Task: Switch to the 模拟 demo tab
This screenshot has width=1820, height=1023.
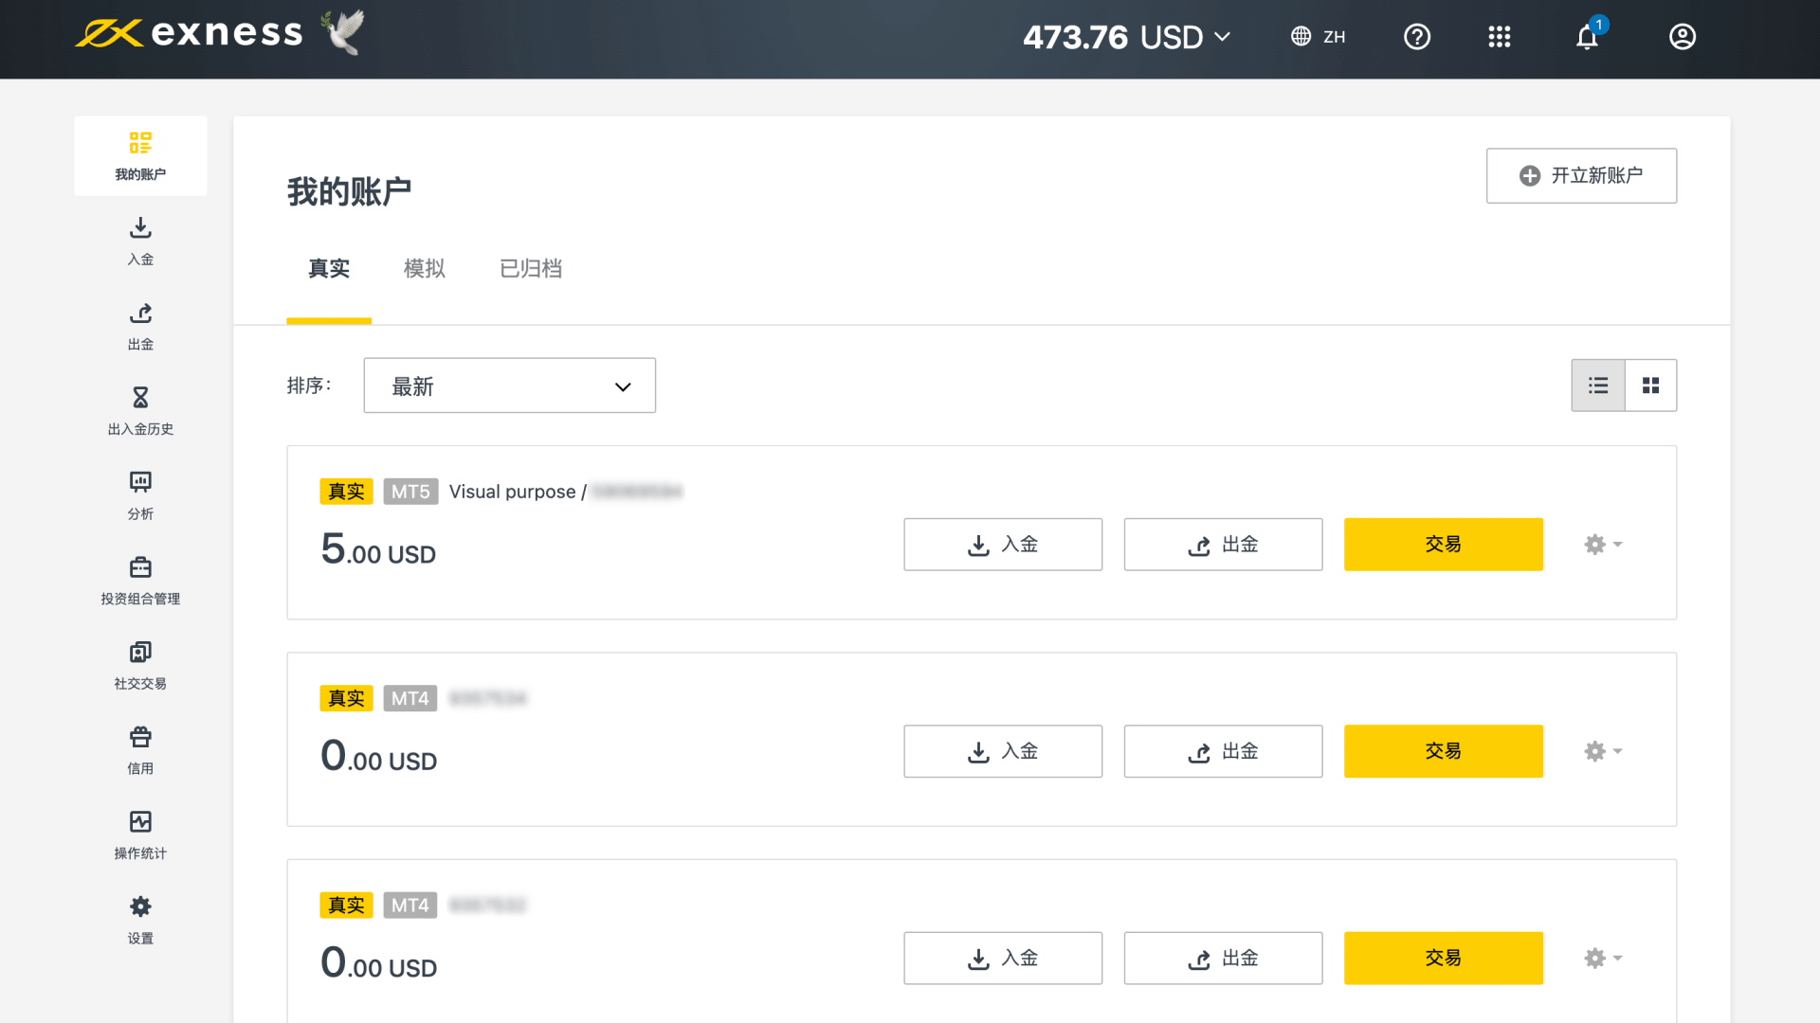Action: [x=424, y=269]
